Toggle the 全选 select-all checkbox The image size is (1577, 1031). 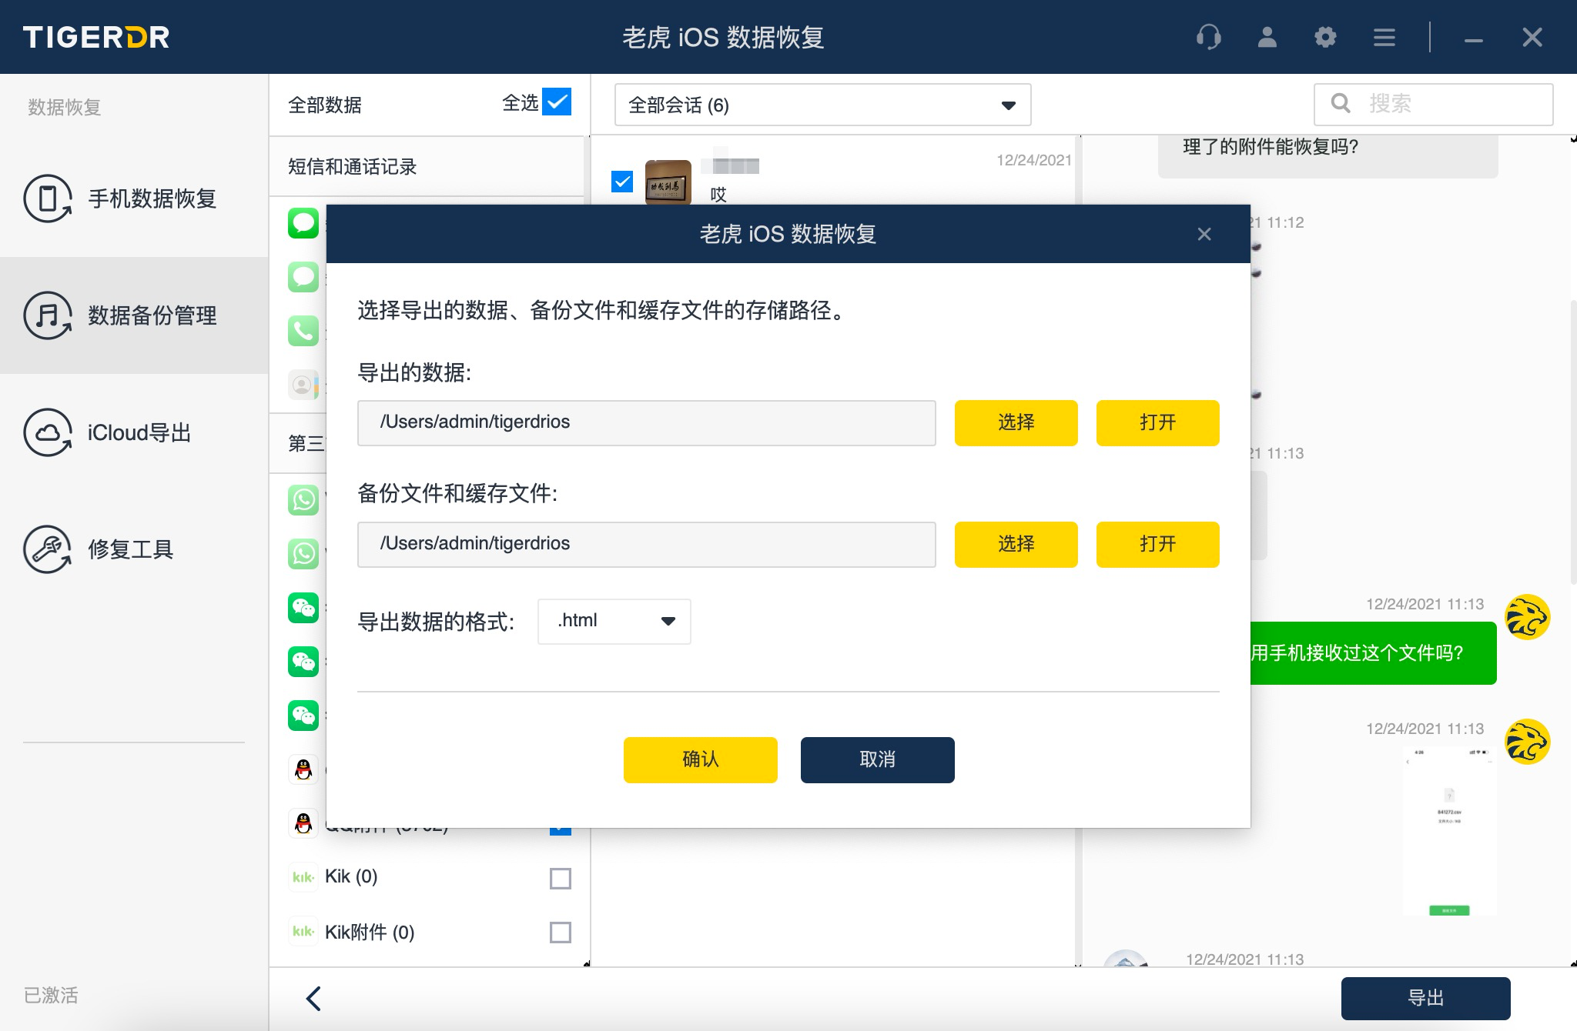pos(557,102)
